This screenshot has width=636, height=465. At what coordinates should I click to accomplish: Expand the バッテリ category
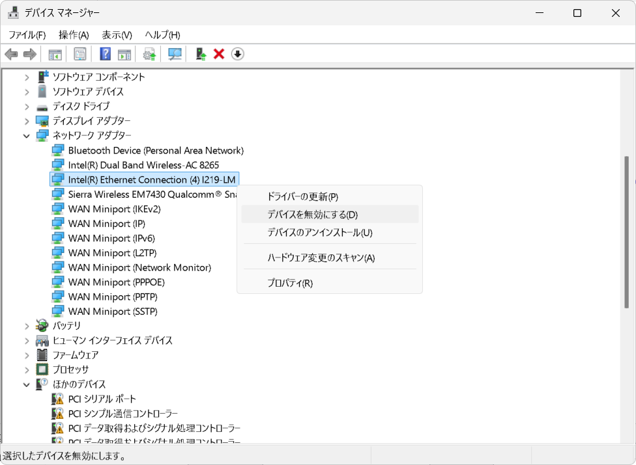[27, 326]
